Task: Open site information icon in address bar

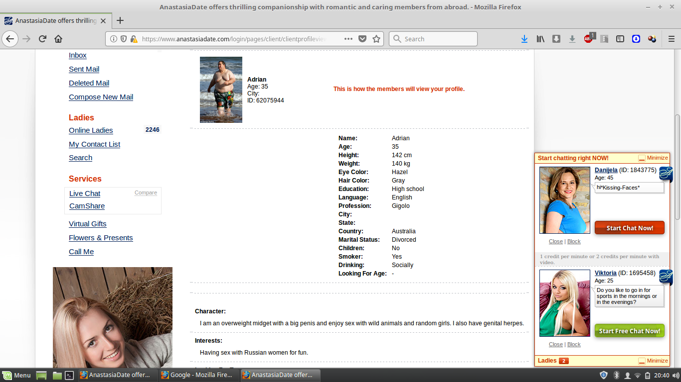Action: (114, 39)
